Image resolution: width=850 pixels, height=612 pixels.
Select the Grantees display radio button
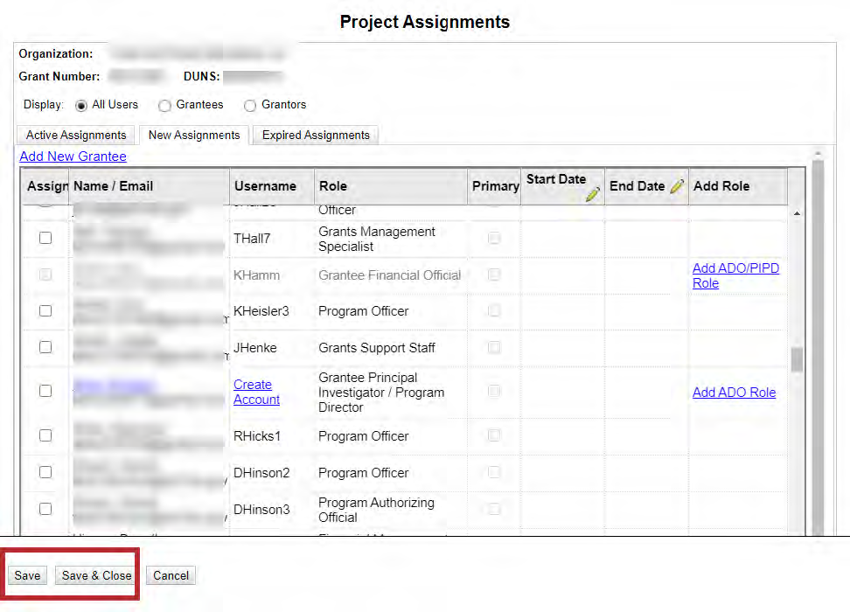click(x=164, y=105)
